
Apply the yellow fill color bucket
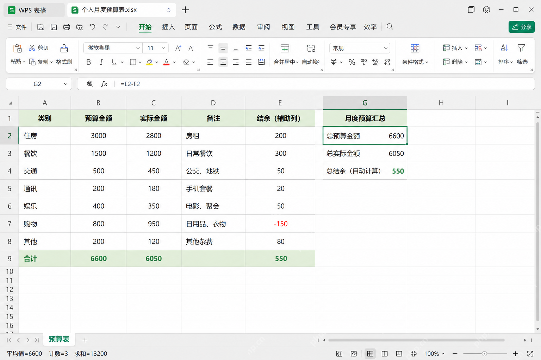(x=150, y=62)
